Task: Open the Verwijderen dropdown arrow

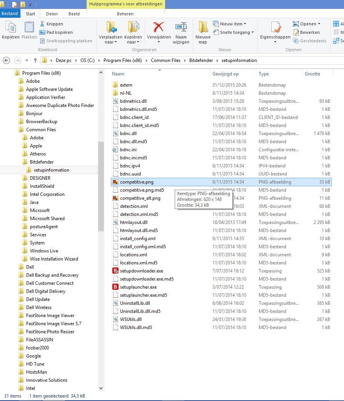Action: [159, 42]
